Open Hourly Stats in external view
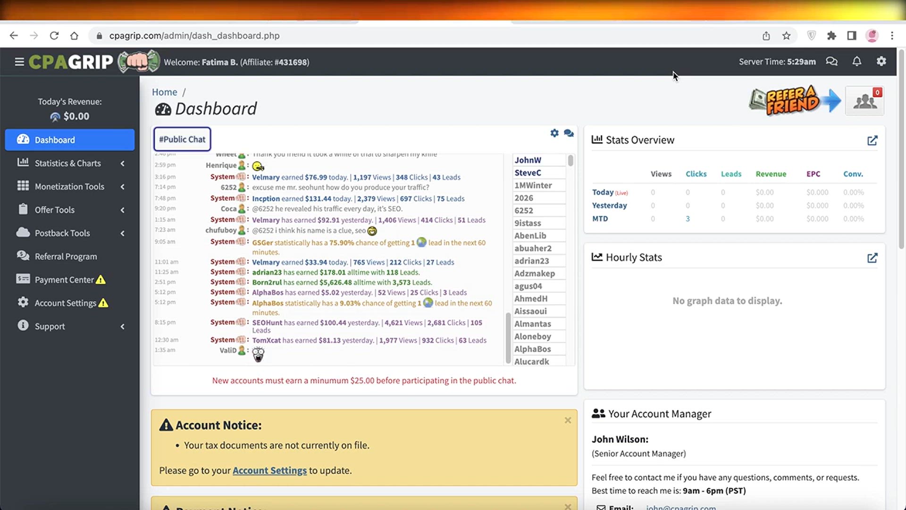 [x=872, y=258]
